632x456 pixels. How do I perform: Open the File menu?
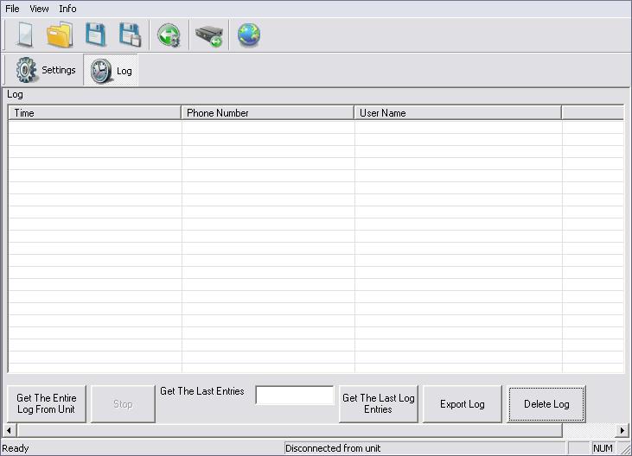point(13,9)
